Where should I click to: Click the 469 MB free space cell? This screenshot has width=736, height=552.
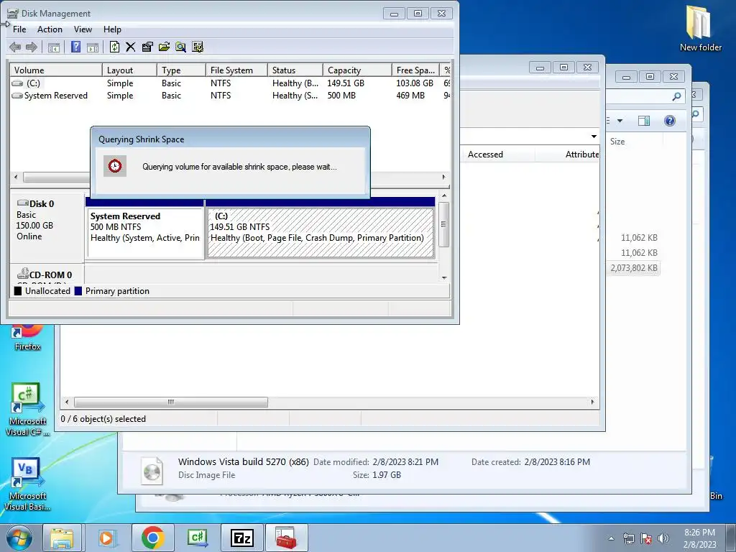(x=410, y=96)
